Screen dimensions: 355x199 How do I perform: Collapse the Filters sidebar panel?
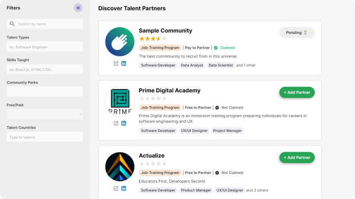tap(78, 8)
